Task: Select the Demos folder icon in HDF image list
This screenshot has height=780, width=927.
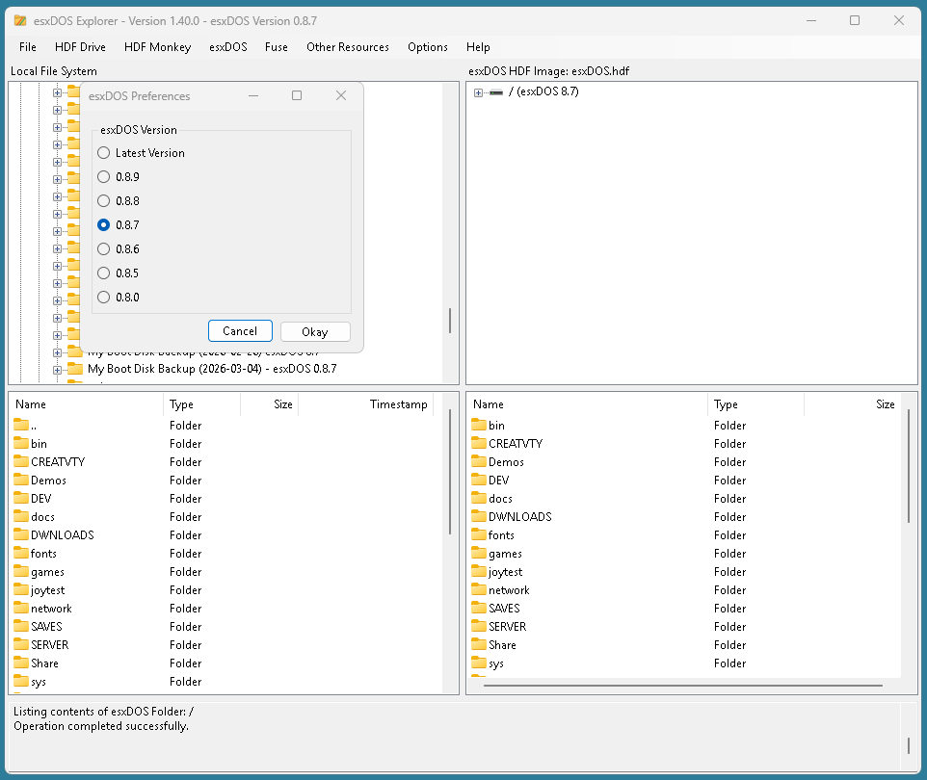Action: [x=479, y=461]
